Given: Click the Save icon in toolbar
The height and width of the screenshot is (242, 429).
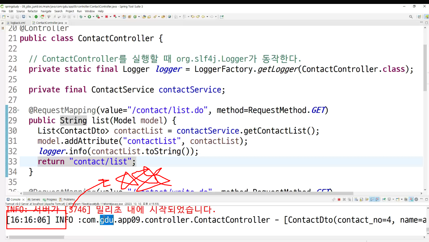Looking at the screenshot, I should click(x=12, y=17).
